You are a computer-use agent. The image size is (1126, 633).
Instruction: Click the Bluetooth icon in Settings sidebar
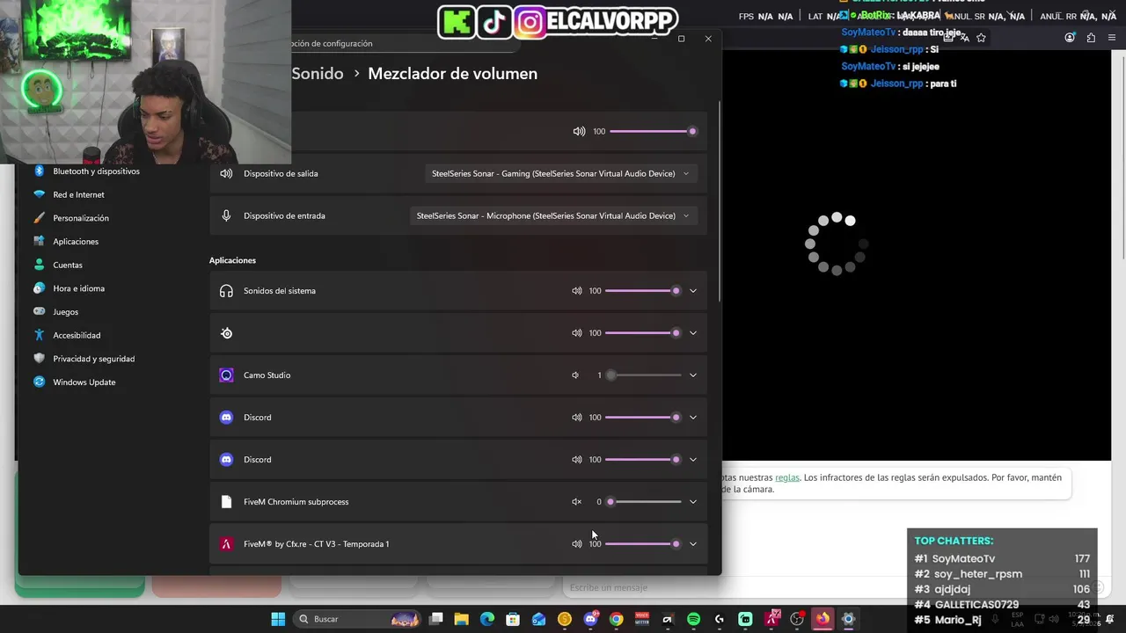(39, 171)
